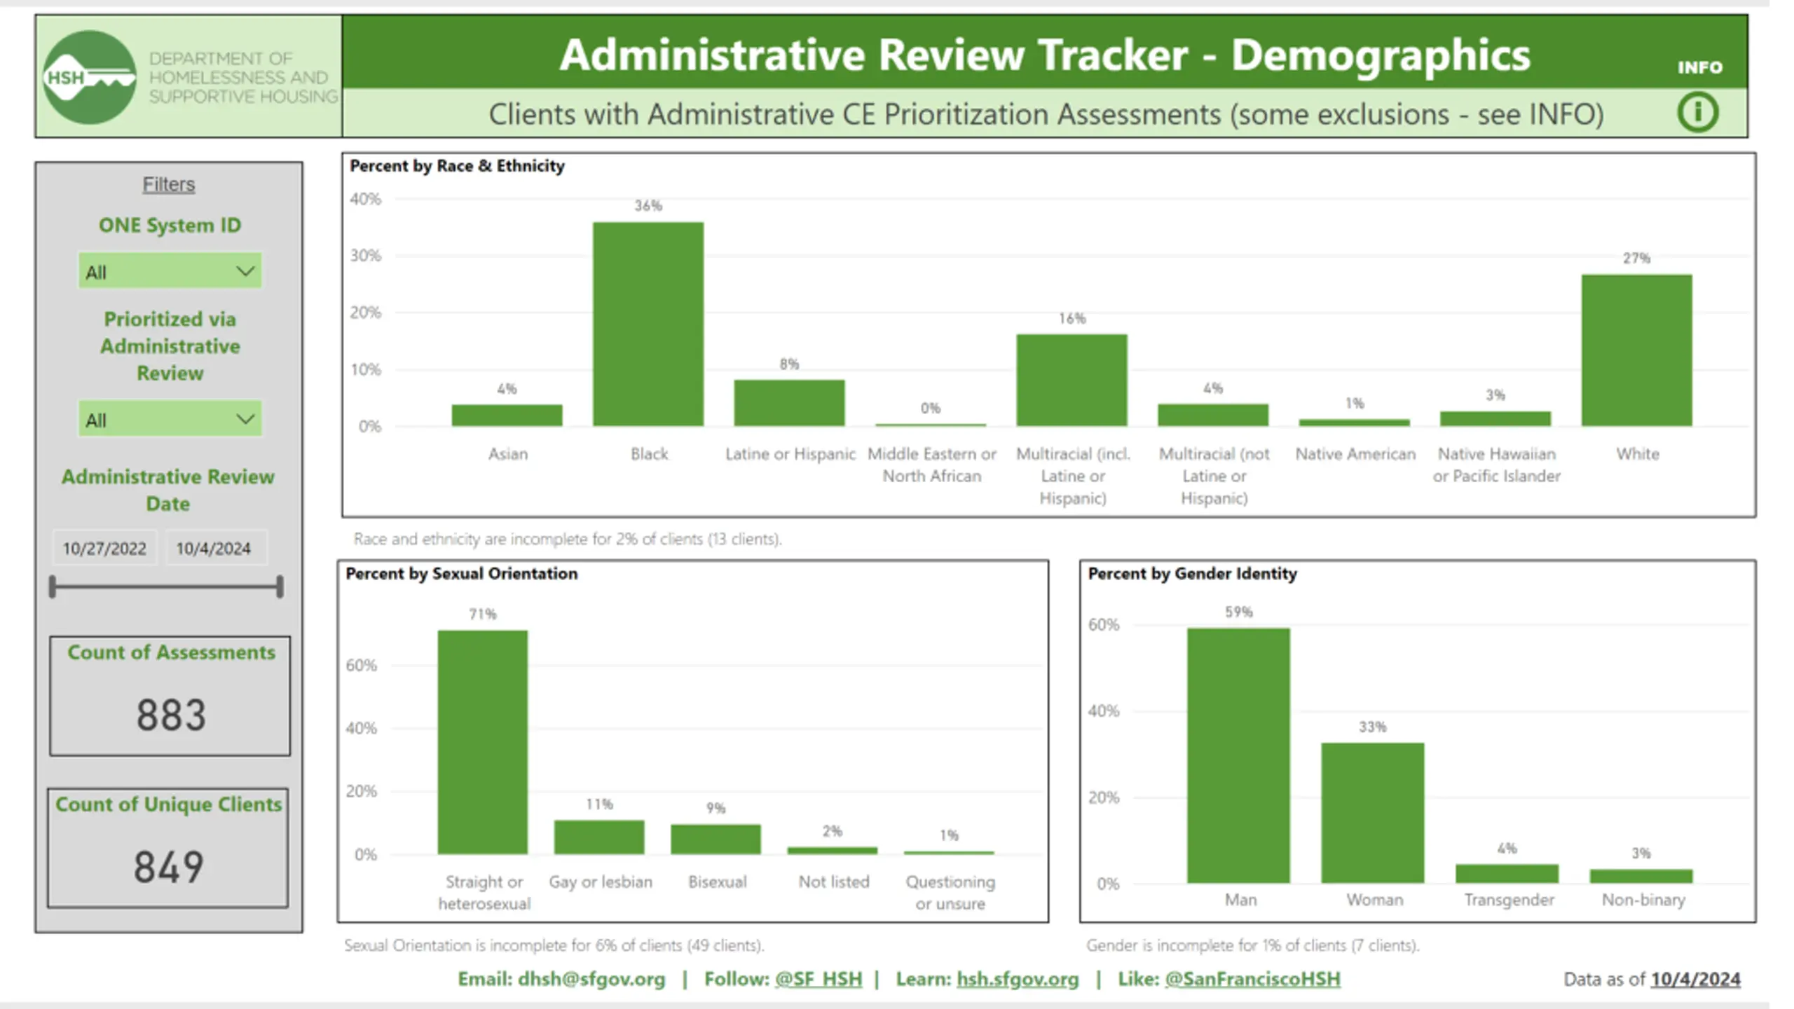Open the @SF_HSH follow link
1794x1009 pixels.
click(819, 980)
